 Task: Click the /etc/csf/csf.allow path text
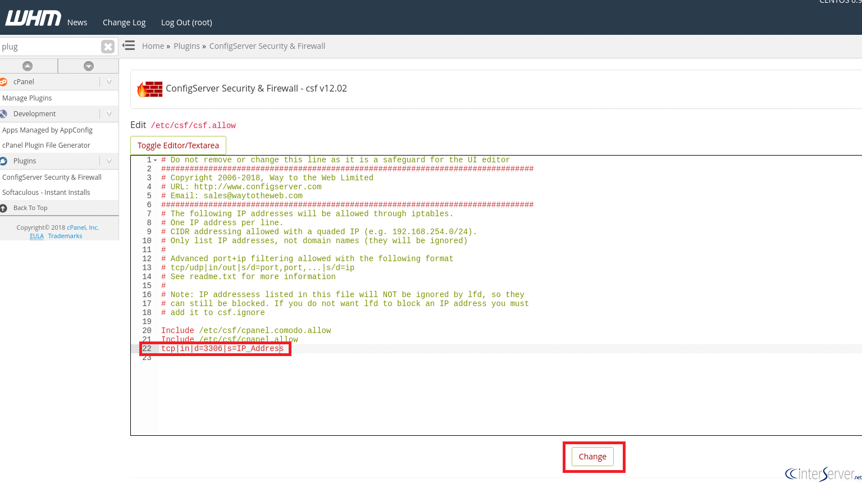[x=193, y=125]
